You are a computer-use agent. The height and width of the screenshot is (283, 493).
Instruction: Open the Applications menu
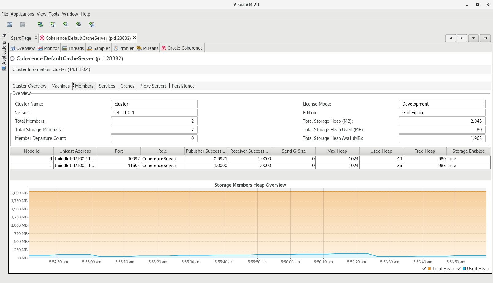(x=22, y=14)
